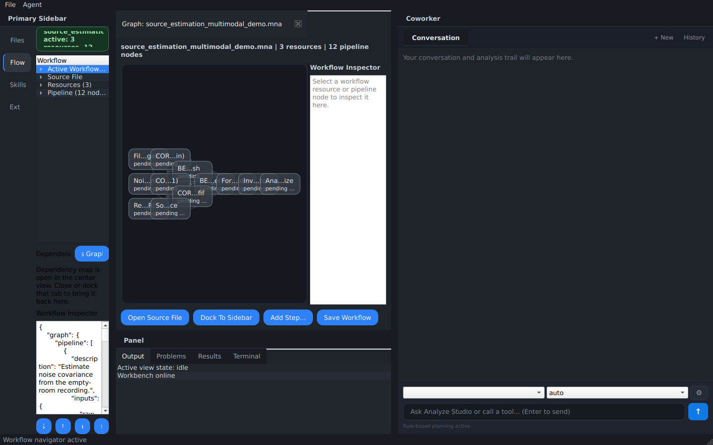Select the COR...in) pipeline node
This screenshot has height=445, width=713.
coord(170,159)
